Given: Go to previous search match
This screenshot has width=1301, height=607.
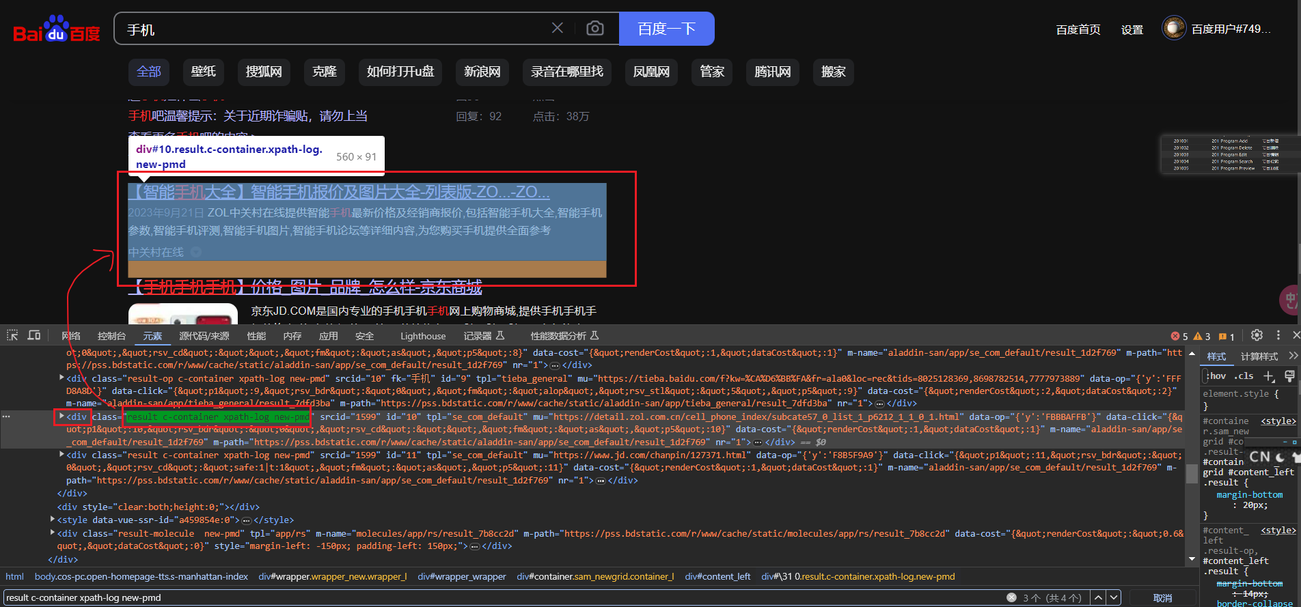Looking at the screenshot, I should 1098,597.
